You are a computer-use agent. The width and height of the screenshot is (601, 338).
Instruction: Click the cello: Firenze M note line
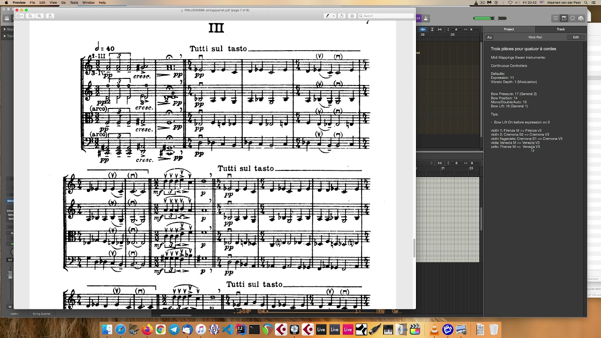pos(516,147)
